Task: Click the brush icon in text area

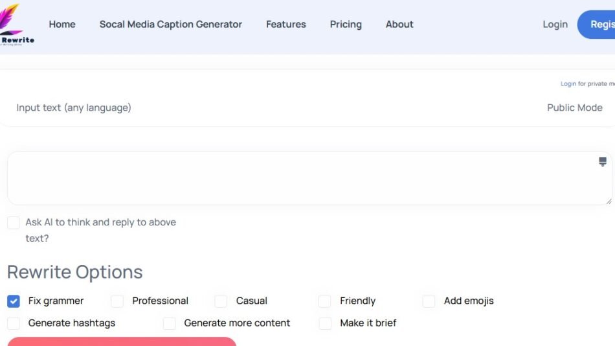Action: (603, 161)
